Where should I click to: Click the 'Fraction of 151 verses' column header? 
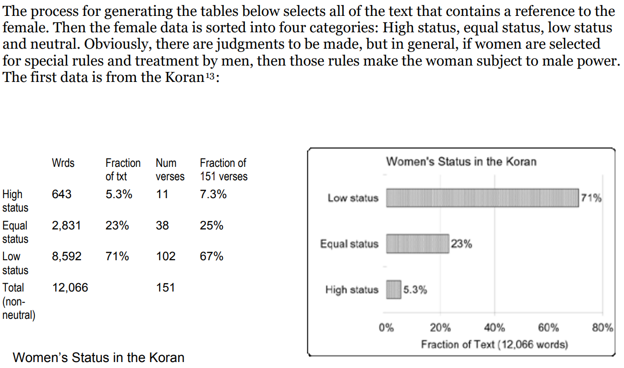point(223,169)
